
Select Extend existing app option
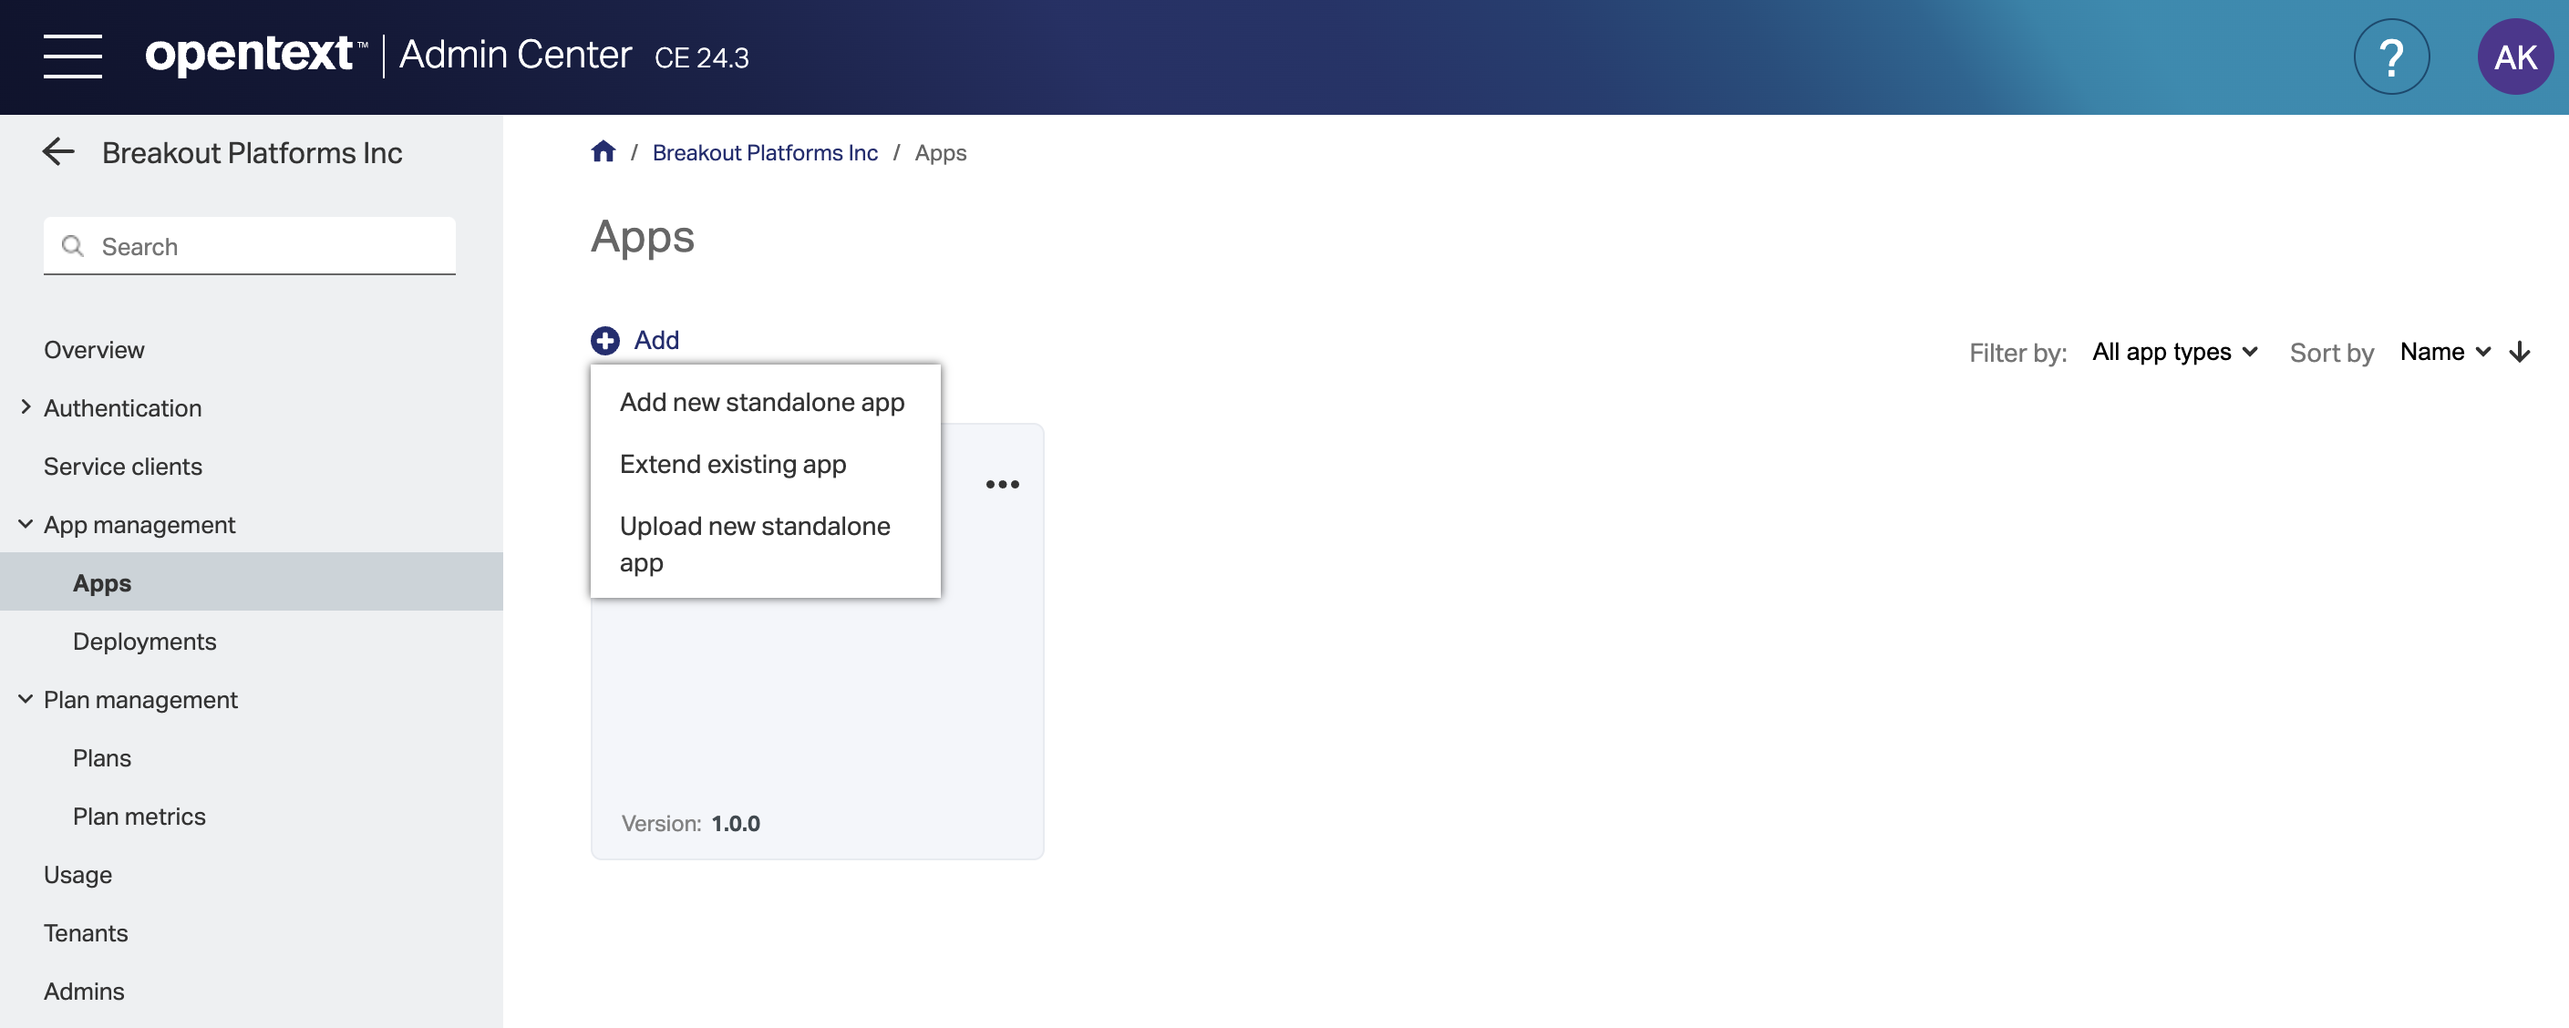click(x=733, y=463)
